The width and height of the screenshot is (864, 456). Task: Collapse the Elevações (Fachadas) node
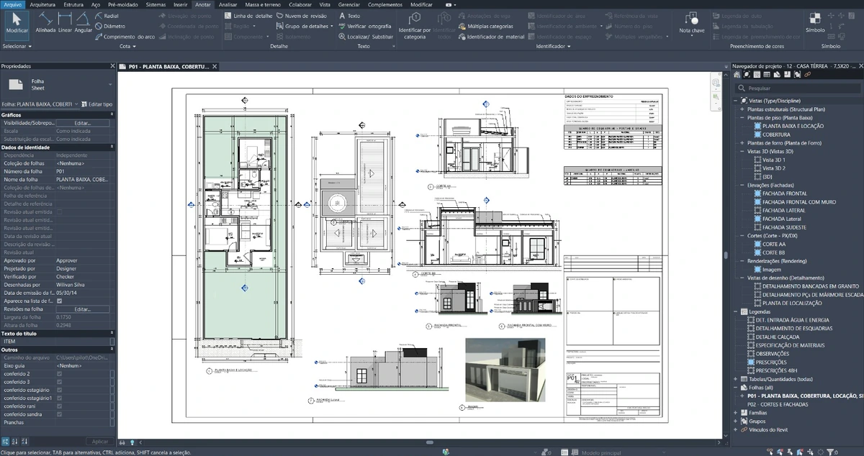742,185
